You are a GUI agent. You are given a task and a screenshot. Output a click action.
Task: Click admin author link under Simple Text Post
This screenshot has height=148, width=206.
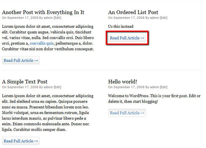48,87
